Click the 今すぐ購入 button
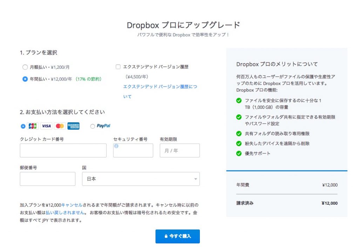Image resolution: width=359 pixels, height=251 pixels. [x=178, y=236]
